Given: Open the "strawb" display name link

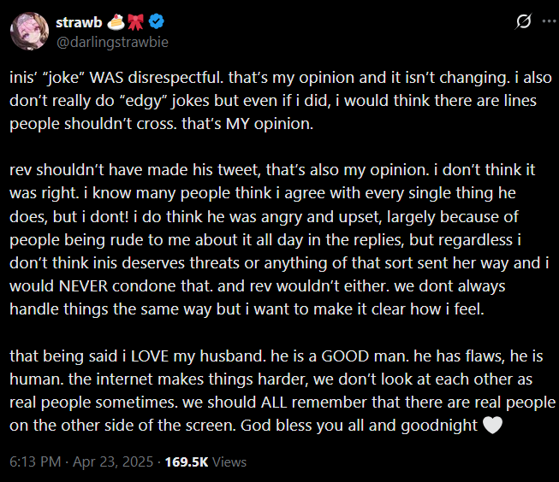Looking at the screenshot, I should coord(79,22).
